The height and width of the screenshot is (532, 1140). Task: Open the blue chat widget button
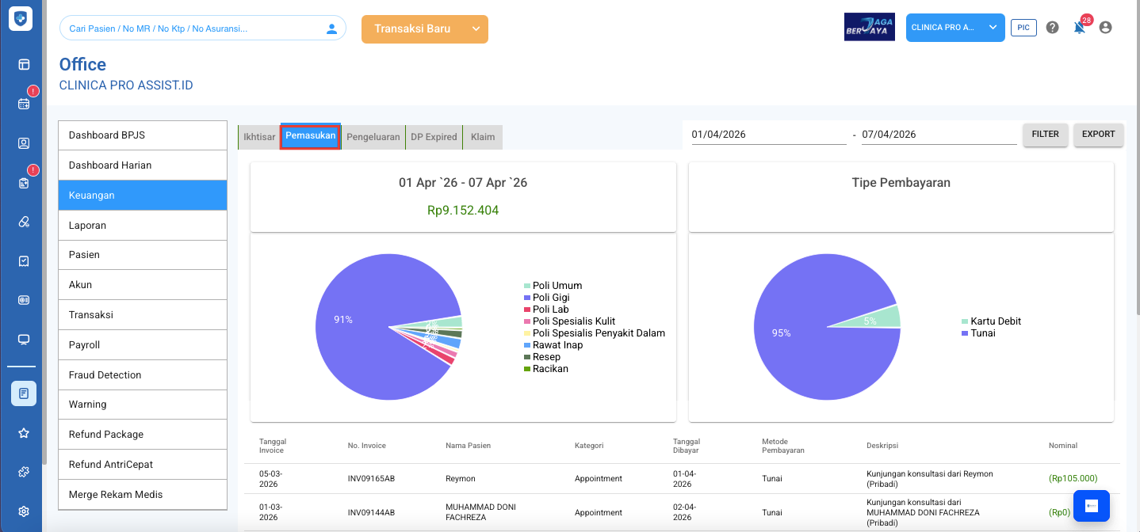coord(1091,506)
